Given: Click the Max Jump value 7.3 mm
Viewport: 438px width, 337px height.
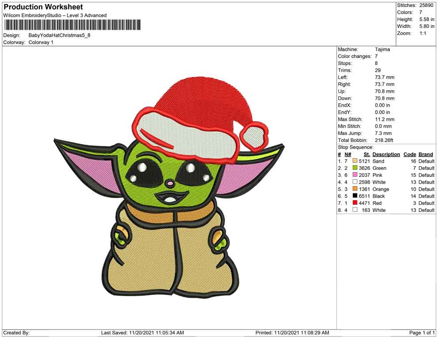Looking at the screenshot, I should coord(383,133).
